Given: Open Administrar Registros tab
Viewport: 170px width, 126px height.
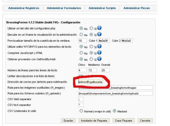Looking at the screenshot, I should (24, 8).
